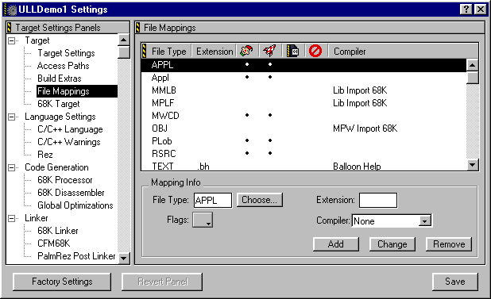Click the launchable flag rocket column icon
The image size is (491, 299).
269,51
